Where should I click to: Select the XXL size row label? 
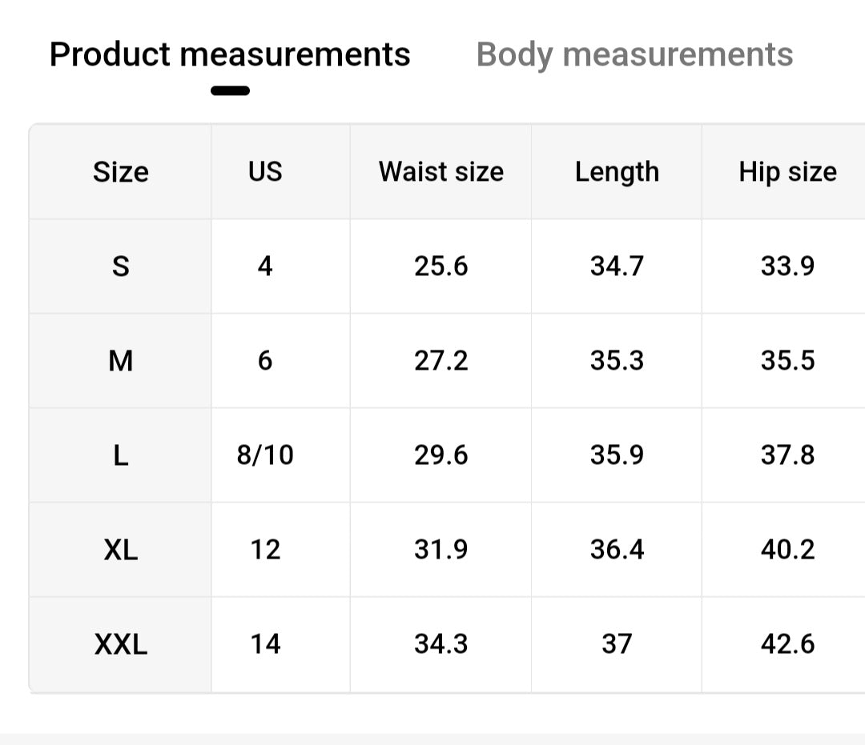121,644
